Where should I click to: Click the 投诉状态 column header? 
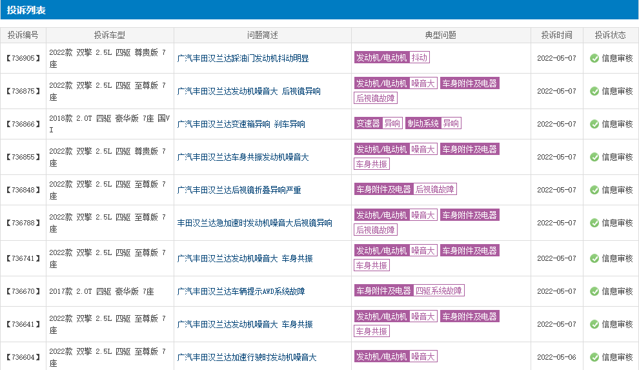(x=611, y=35)
